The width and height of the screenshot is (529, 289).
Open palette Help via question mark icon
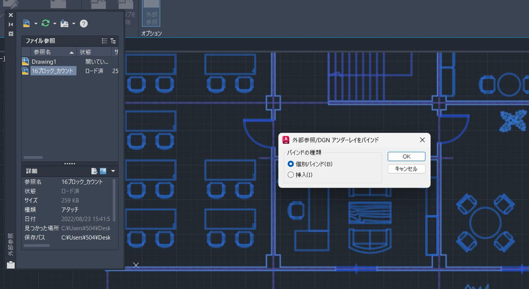pyautogui.click(x=84, y=24)
